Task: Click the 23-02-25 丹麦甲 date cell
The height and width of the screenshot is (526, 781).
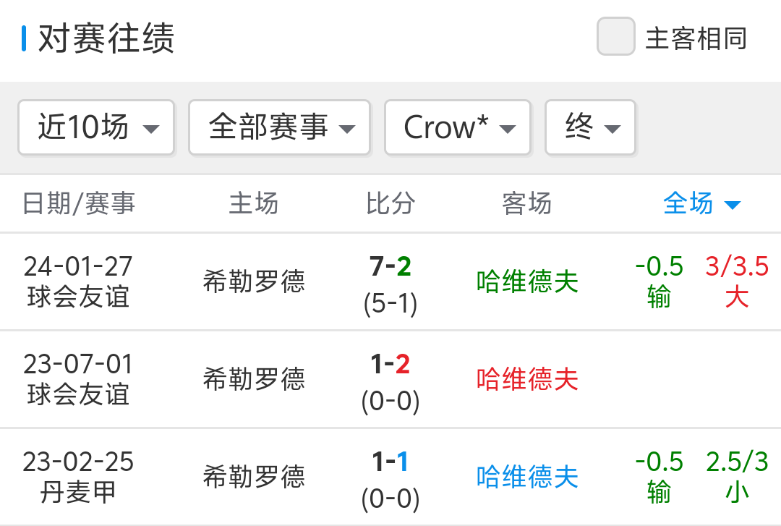Action: click(78, 477)
